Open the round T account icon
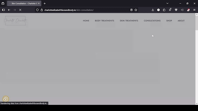The height and width of the screenshot is (111, 198). (158, 10)
